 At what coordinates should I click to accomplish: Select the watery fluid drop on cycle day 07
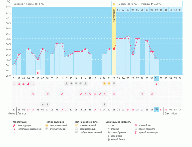pos(43,104)
